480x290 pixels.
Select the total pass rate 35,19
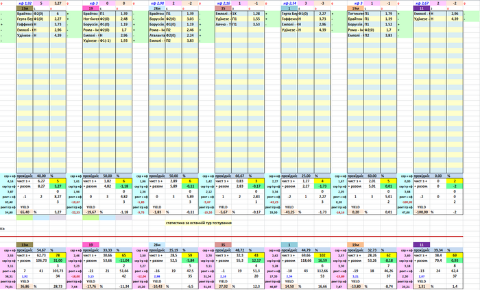tap(173, 250)
